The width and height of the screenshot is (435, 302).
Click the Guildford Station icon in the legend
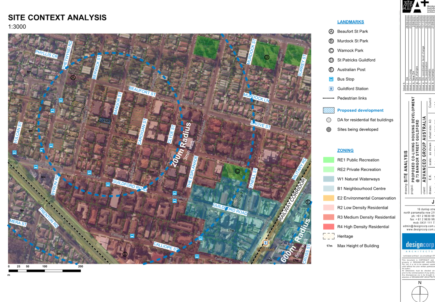(x=331, y=89)
